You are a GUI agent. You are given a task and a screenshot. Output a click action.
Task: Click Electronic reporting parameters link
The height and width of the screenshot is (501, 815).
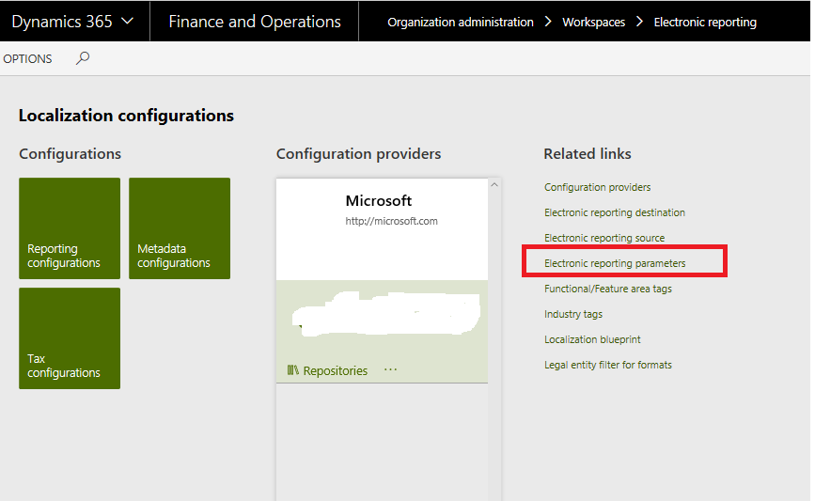tap(615, 263)
